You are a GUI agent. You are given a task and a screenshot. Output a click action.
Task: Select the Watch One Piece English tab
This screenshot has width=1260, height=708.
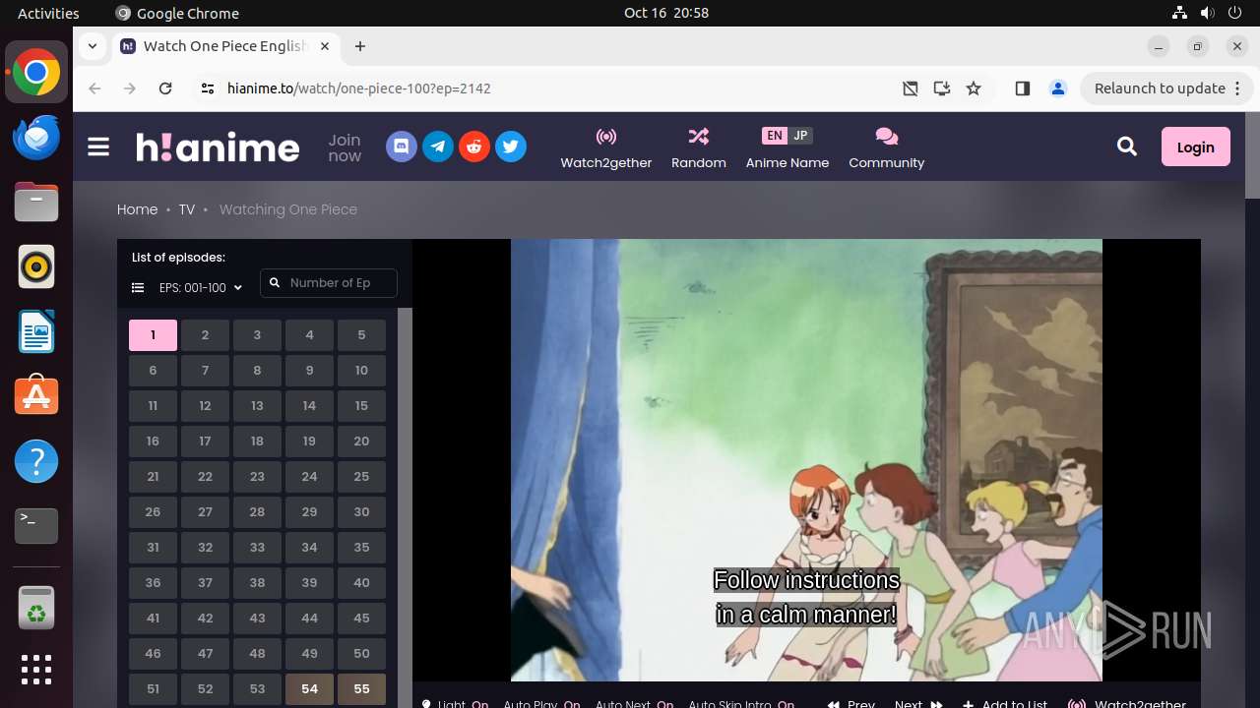click(x=226, y=46)
